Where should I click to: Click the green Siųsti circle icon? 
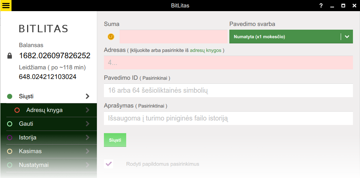coord(10,96)
